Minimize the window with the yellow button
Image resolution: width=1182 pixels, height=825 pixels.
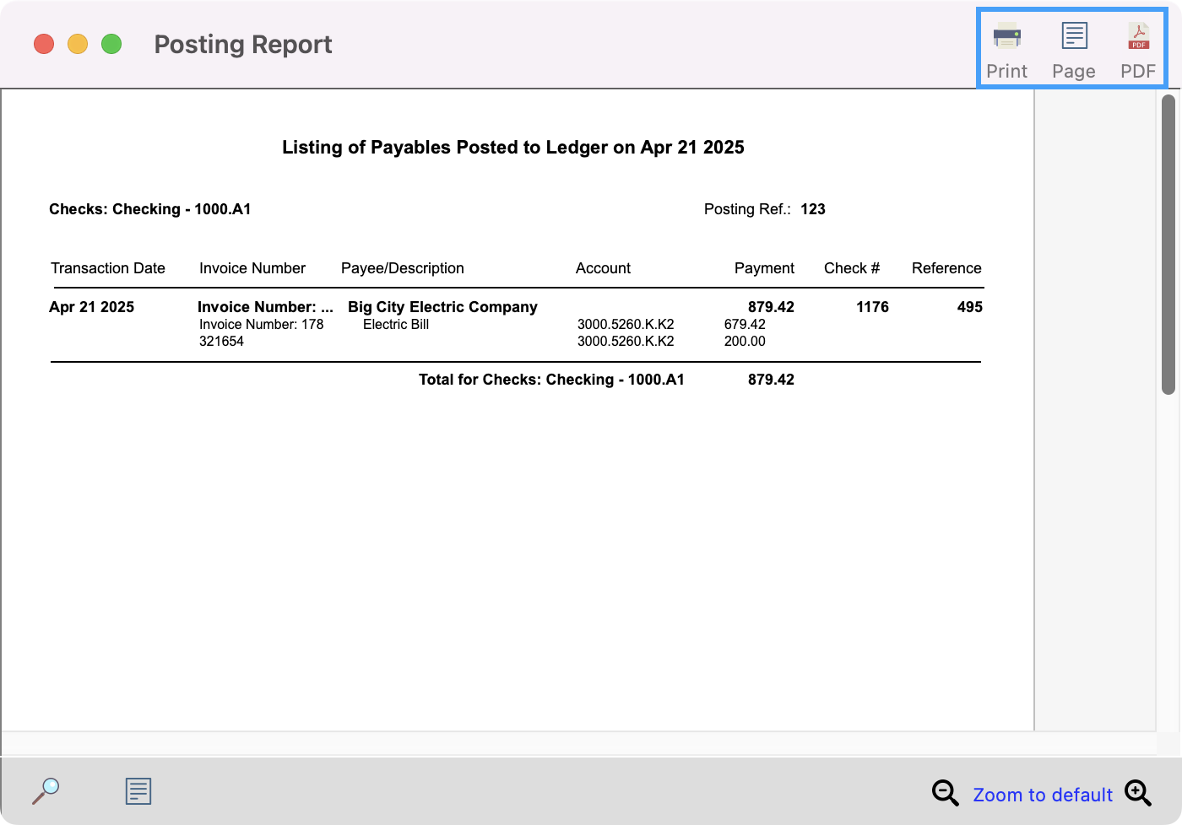pos(78,44)
